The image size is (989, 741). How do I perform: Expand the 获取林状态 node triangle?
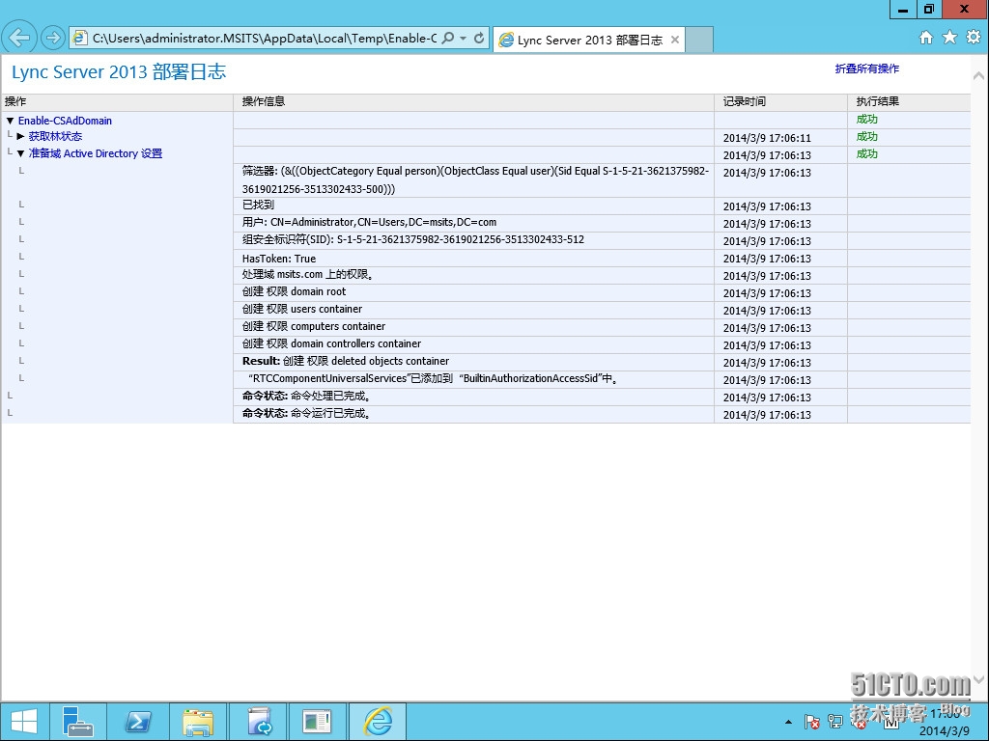tap(21, 136)
